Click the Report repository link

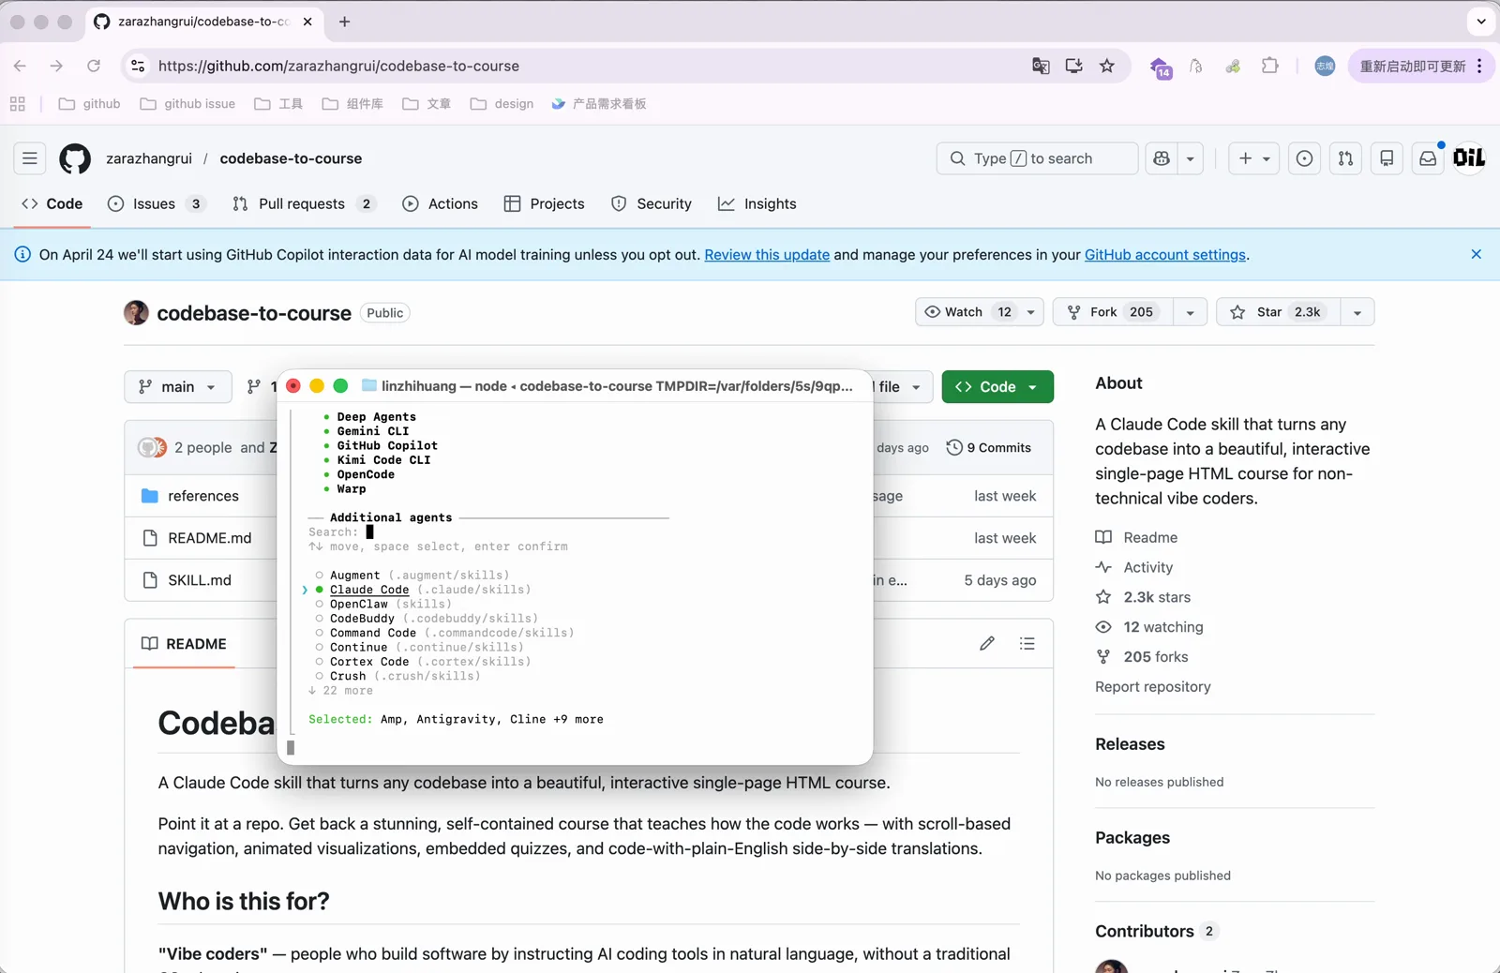1153,687
